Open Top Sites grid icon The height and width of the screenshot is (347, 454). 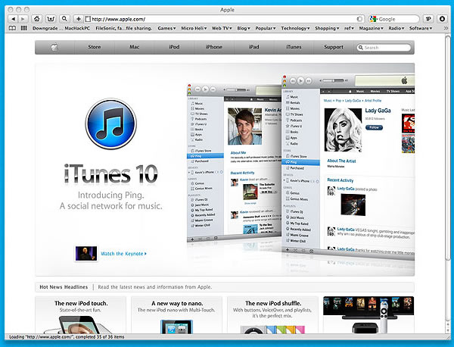pos(23,28)
